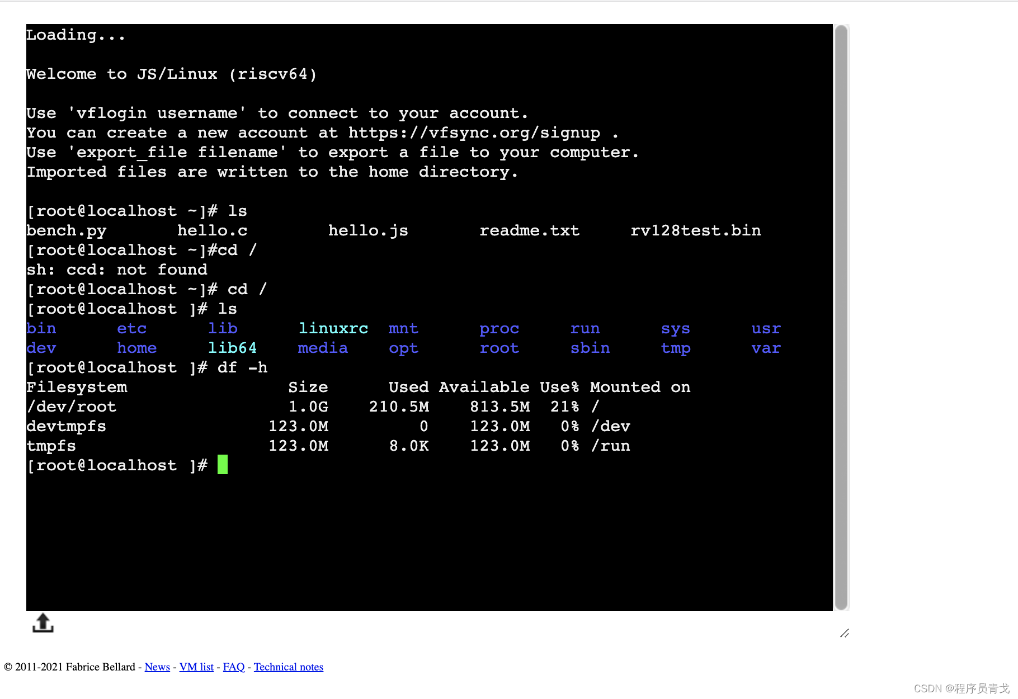Click the 210.5M used value

[x=399, y=407]
